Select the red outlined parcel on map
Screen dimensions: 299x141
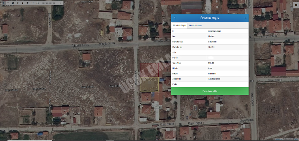pos(150,70)
